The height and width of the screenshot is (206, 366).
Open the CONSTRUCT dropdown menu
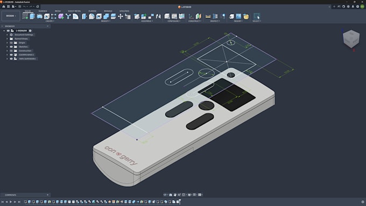point(195,21)
